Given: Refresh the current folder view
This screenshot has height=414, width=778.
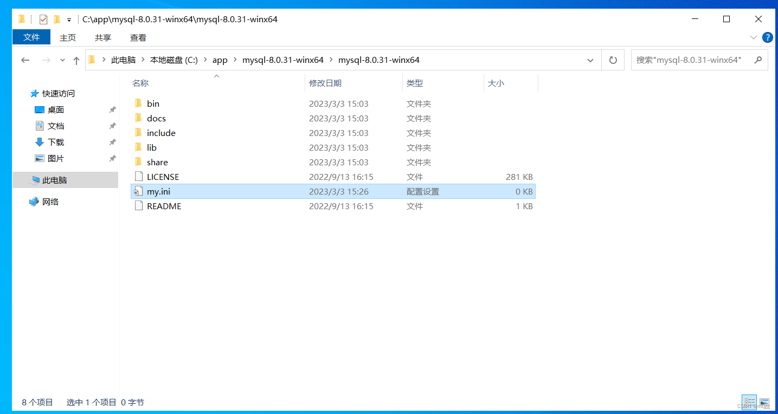Looking at the screenshot, I should pyautogui.click(x=613, y=60).
